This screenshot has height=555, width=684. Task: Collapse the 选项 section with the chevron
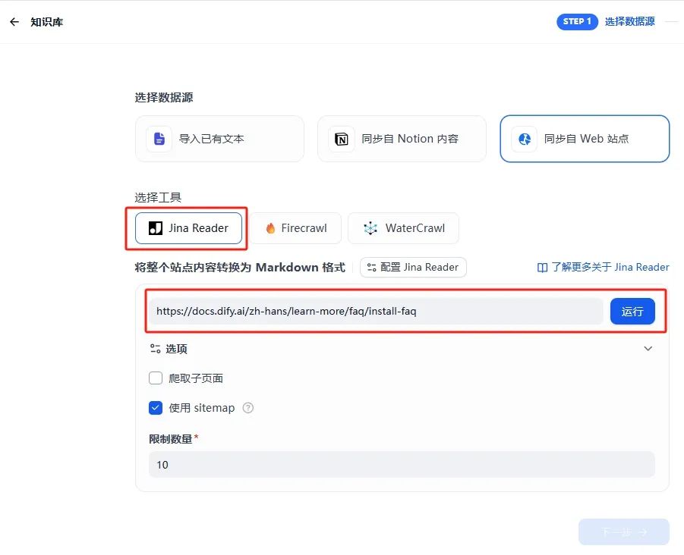coord(648,348)
